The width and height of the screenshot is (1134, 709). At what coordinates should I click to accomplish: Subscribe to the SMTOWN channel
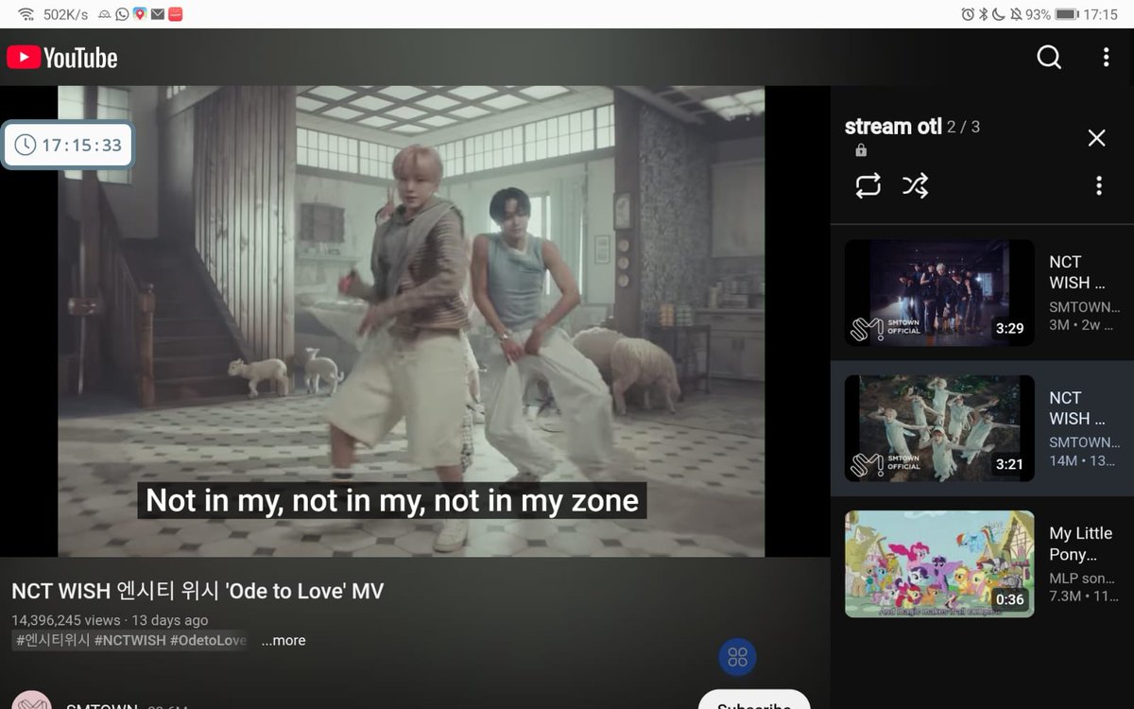point(754,700)
